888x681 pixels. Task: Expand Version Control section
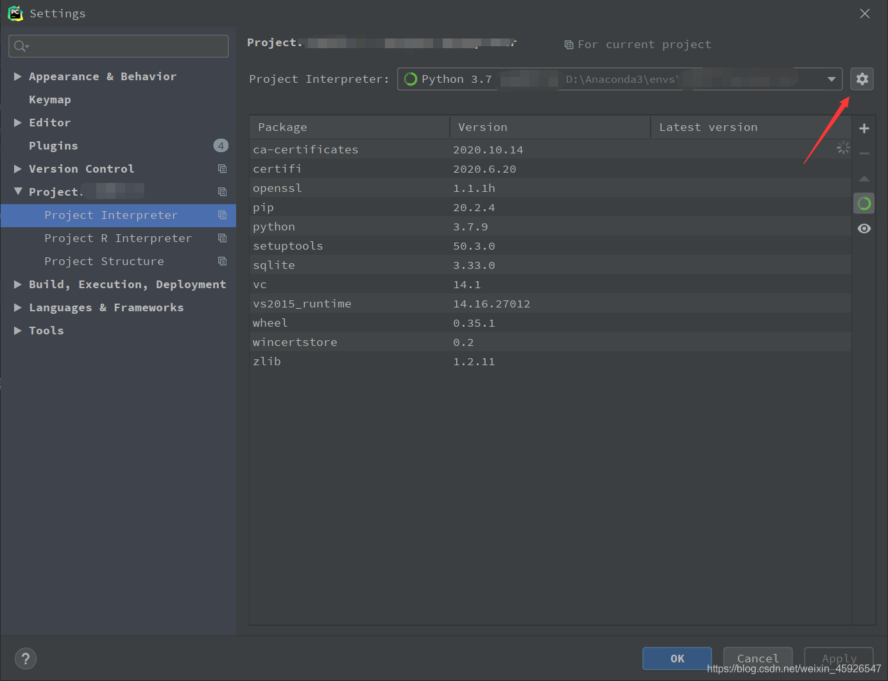18,169
